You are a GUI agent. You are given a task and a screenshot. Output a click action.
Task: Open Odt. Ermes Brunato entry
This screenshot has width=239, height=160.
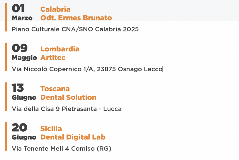76,18
